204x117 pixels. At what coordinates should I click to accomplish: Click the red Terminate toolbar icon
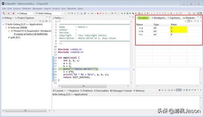(98, 13)
